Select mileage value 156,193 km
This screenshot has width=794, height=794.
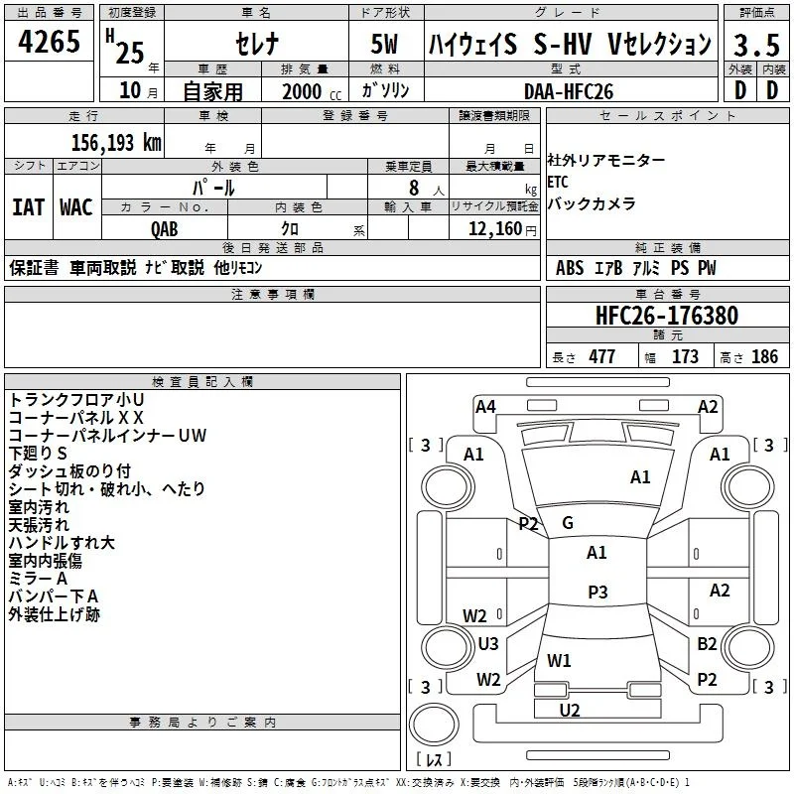click(x=116, y=143)
